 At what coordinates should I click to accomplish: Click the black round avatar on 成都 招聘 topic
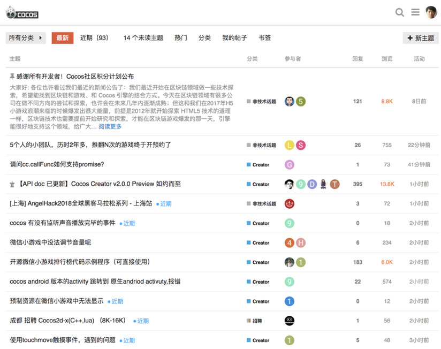click(x=290, y=321)
